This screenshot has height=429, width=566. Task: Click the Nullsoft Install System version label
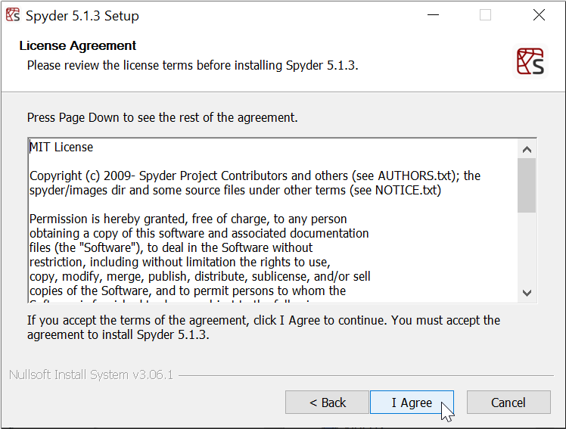pyautogui.click(x=91, y=375)
